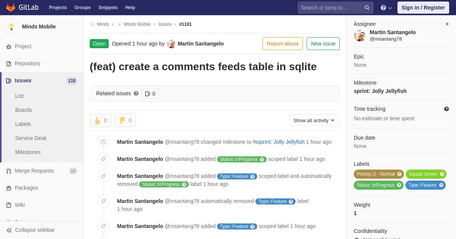Click the Priority::2 - Normal label help icon
456x239 pixels.
(399, 174)
